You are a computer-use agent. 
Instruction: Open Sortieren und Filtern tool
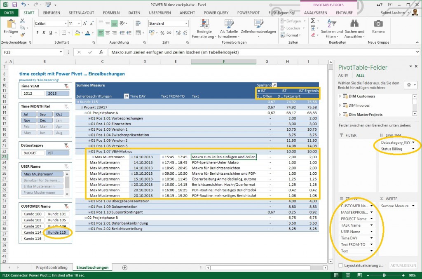pos(331,29)
